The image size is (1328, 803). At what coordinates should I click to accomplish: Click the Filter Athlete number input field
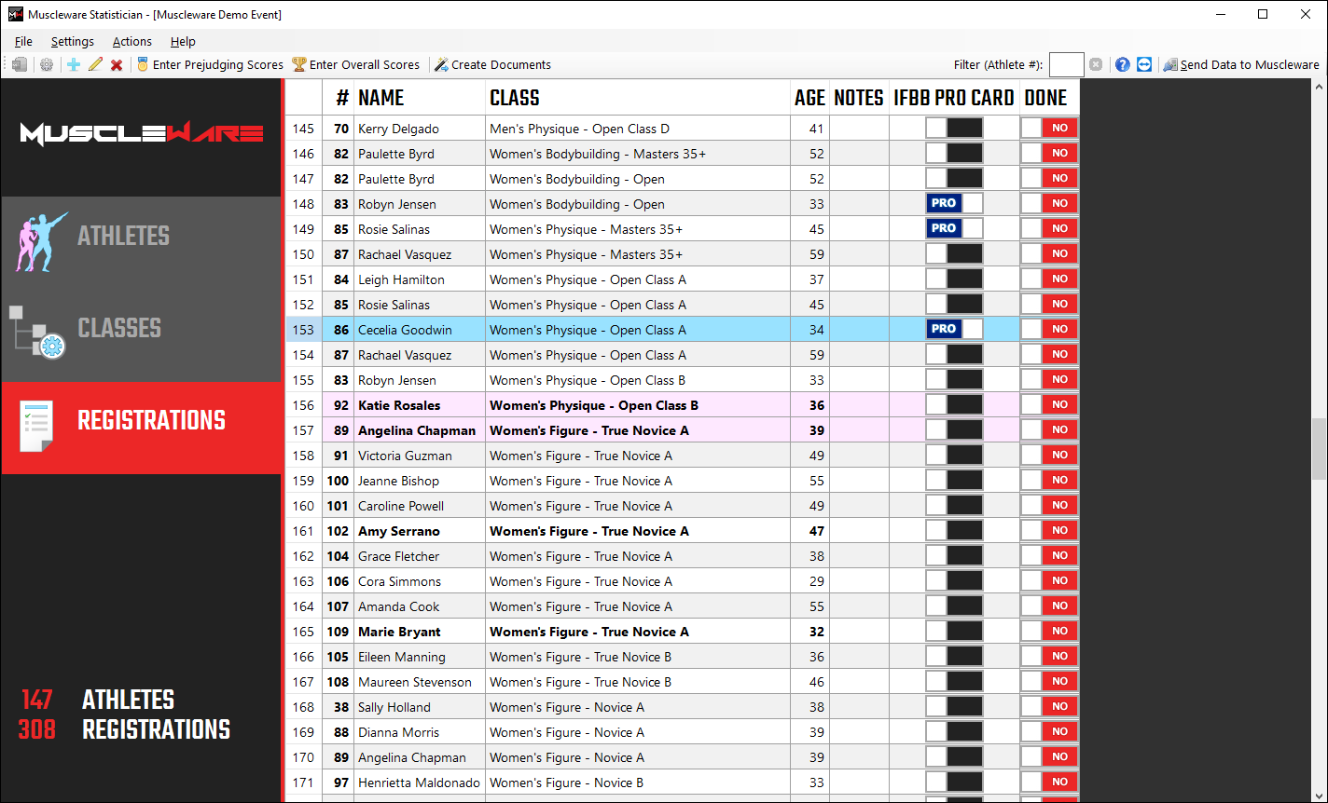1066,64
